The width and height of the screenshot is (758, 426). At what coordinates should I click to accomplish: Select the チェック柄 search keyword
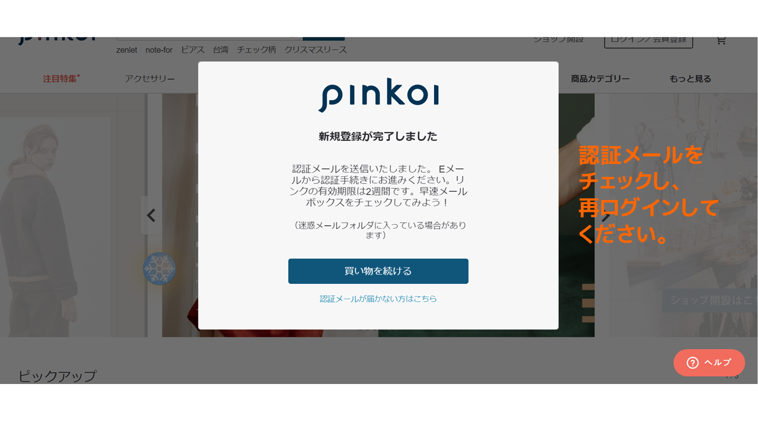point(256,50)
